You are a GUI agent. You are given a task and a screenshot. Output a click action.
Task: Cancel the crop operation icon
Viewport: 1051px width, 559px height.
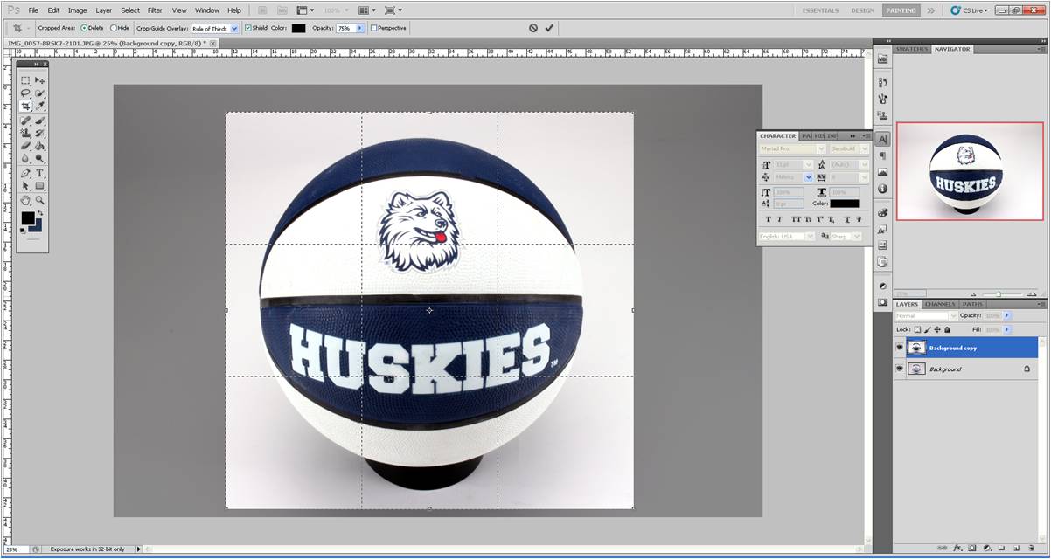click(533, 28)
